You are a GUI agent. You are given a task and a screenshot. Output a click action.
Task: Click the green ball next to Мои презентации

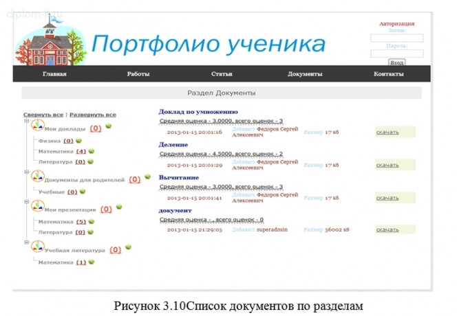click(119, 207)
